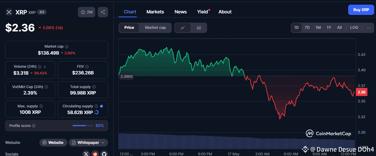
Task: Open chart more options ellipsis
Action: pos(369,28)
